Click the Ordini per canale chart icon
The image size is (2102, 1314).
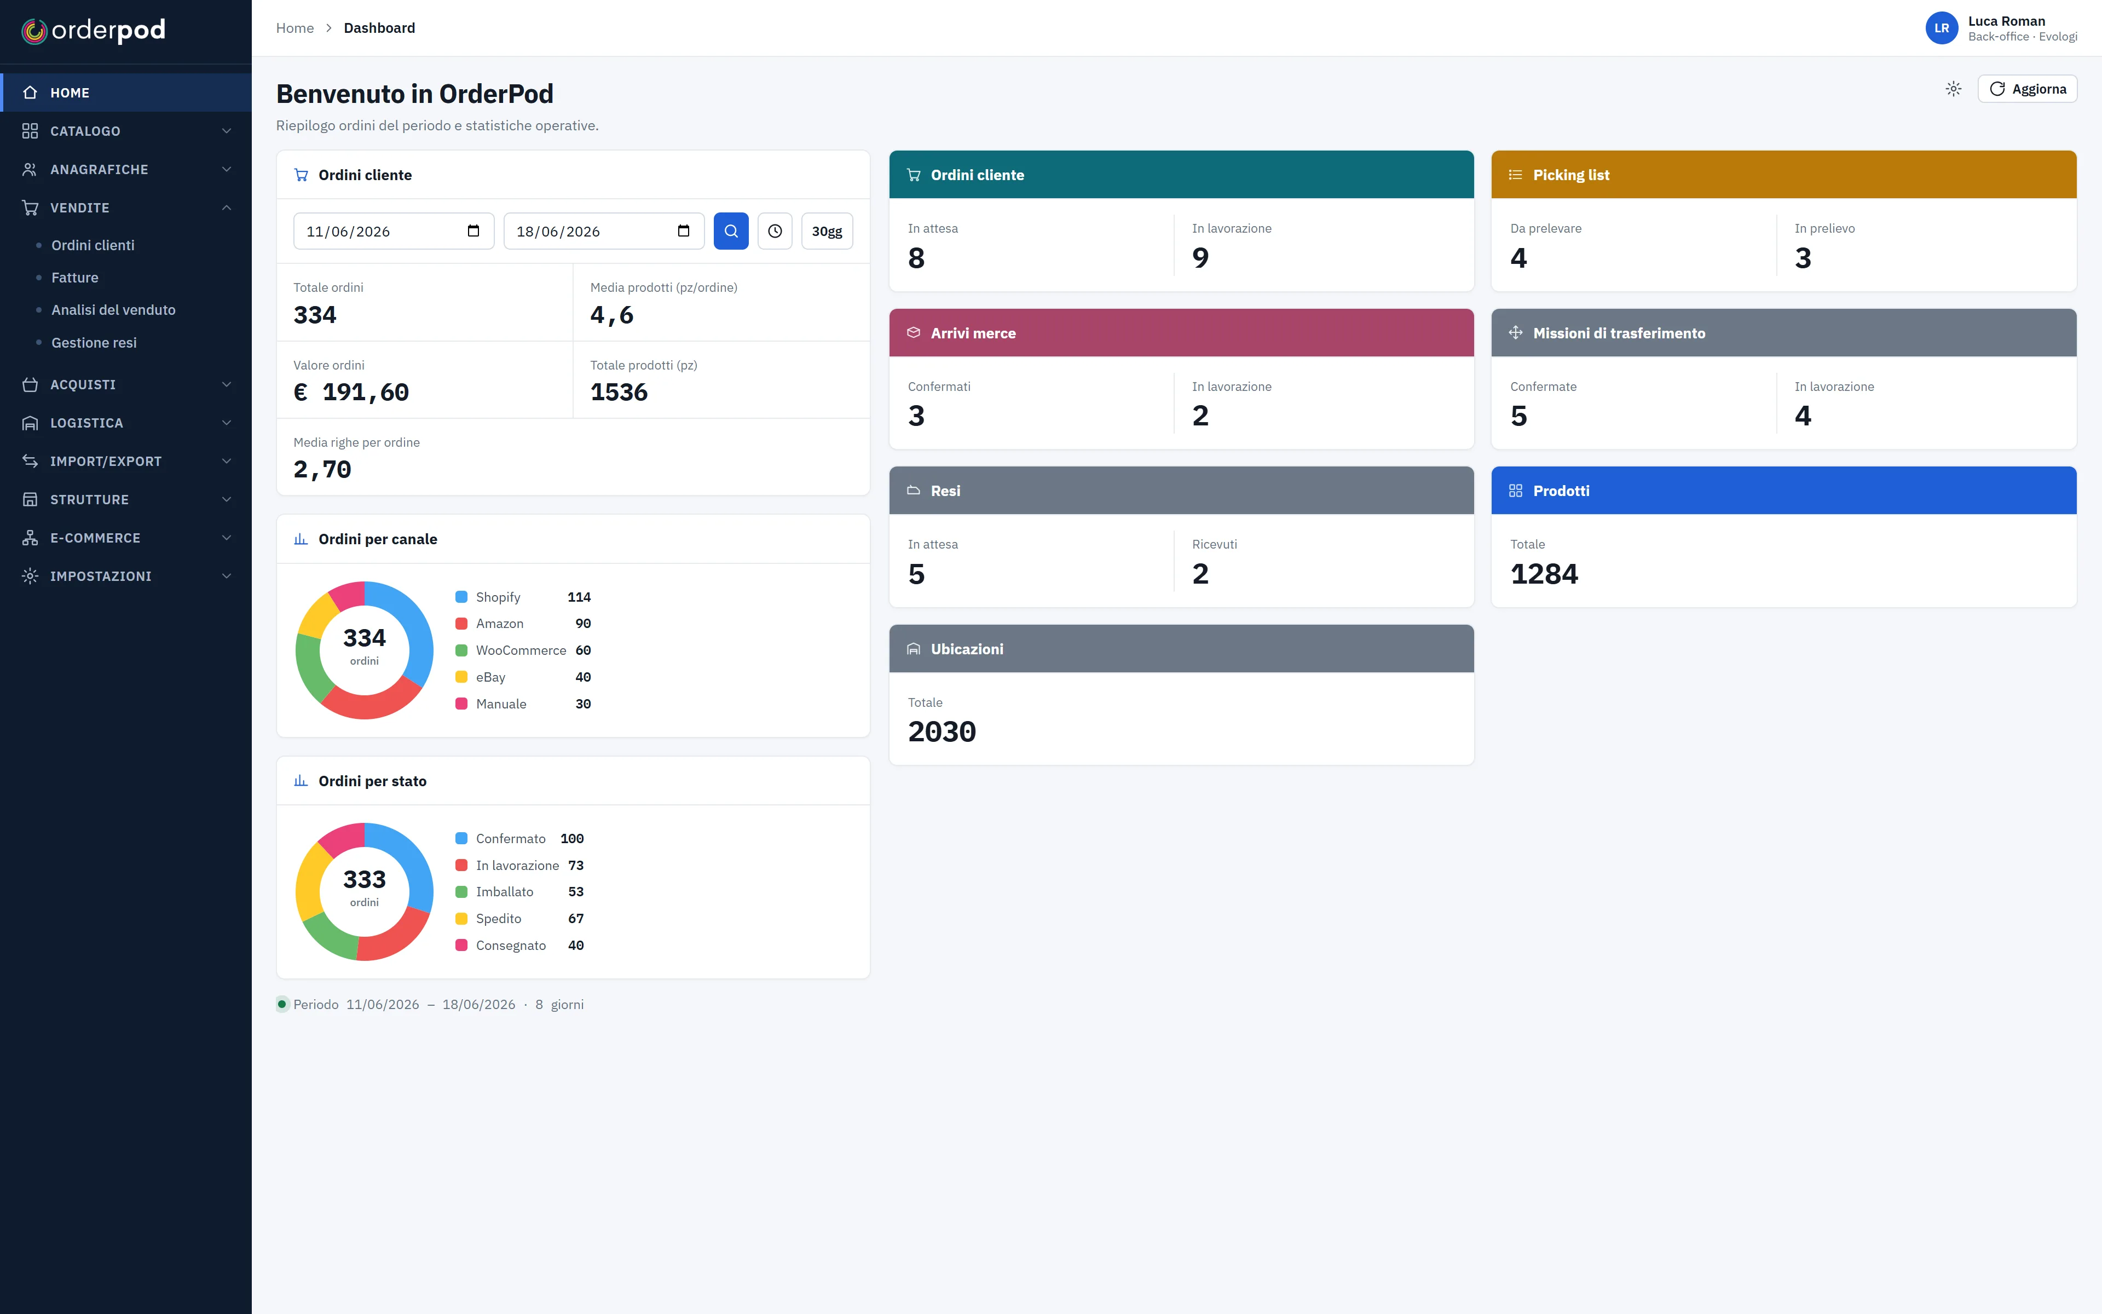(302, 539)
